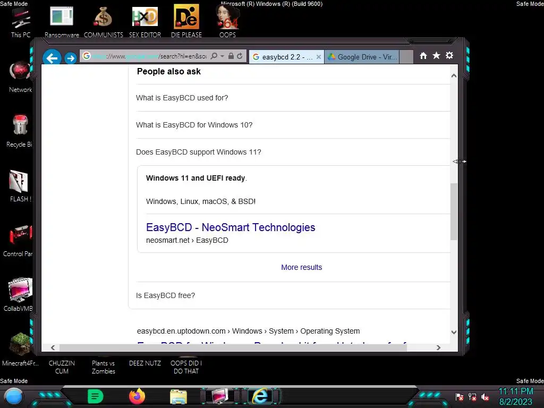Expand 'What is EasyBCD used for?' question
Image resolution: width=544 pixels, height=408 pixels.
pyautogui.click(x=293, y=98)
